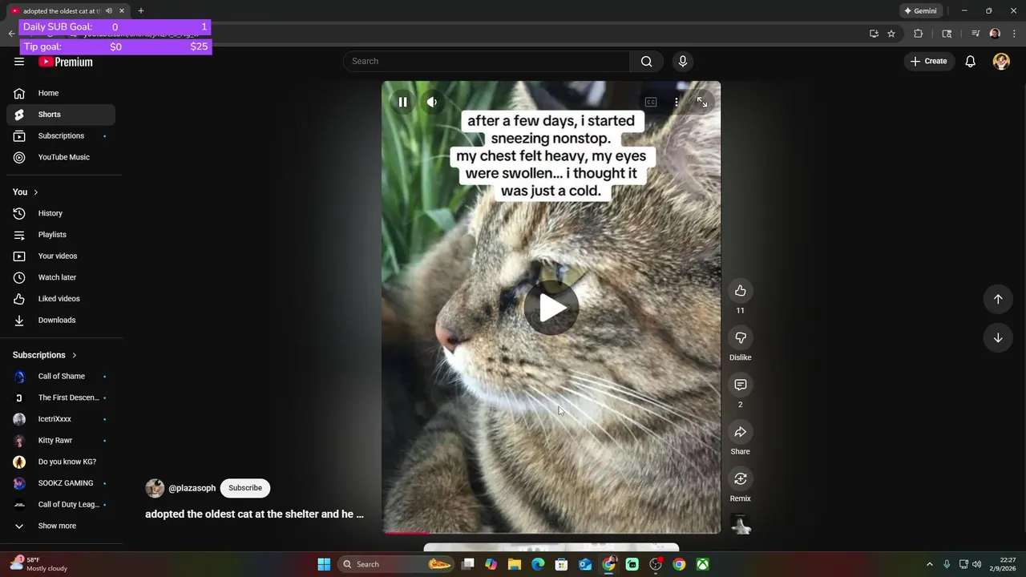Open the sound thumbnail below Remix
This screenshot has height=577, width=1026.
coord(741,525)
